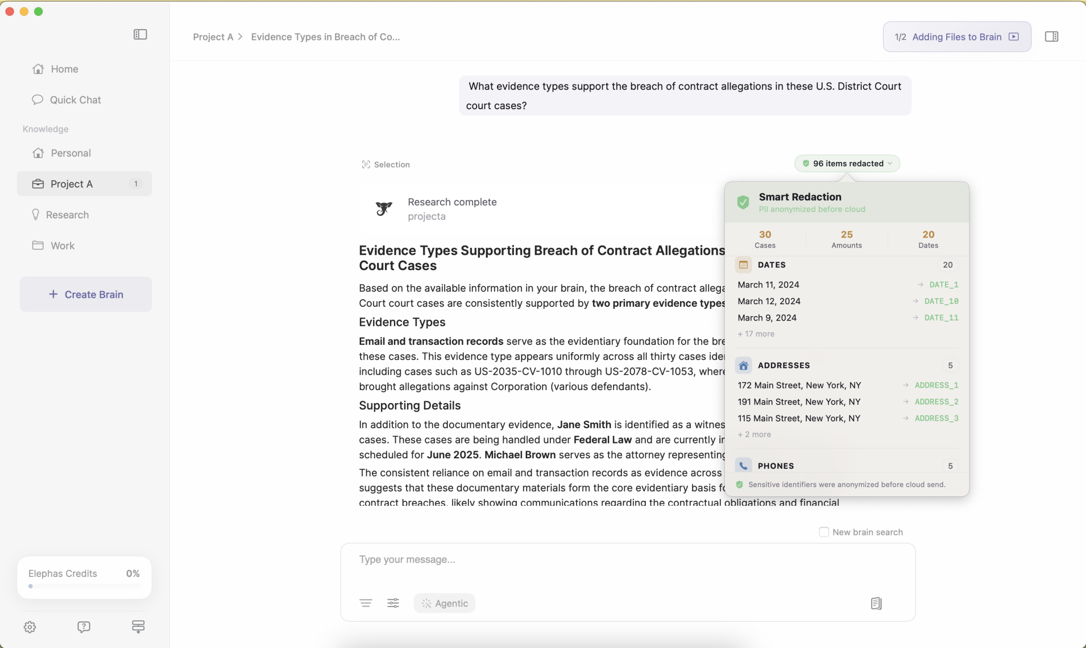
Task: Select the 30 Cases stat
Action: click(765, 239)
